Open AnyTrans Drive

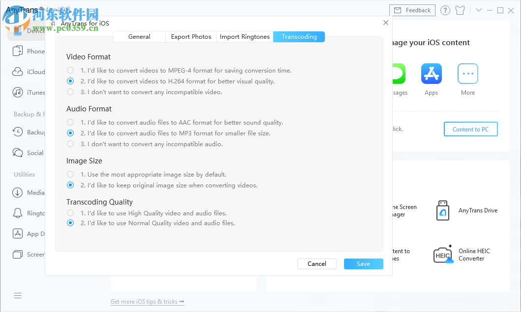442,210
